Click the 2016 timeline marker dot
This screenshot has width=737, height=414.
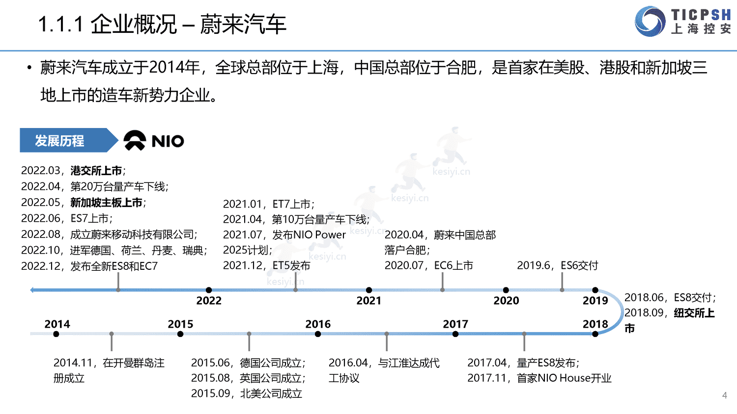(318, 334)
